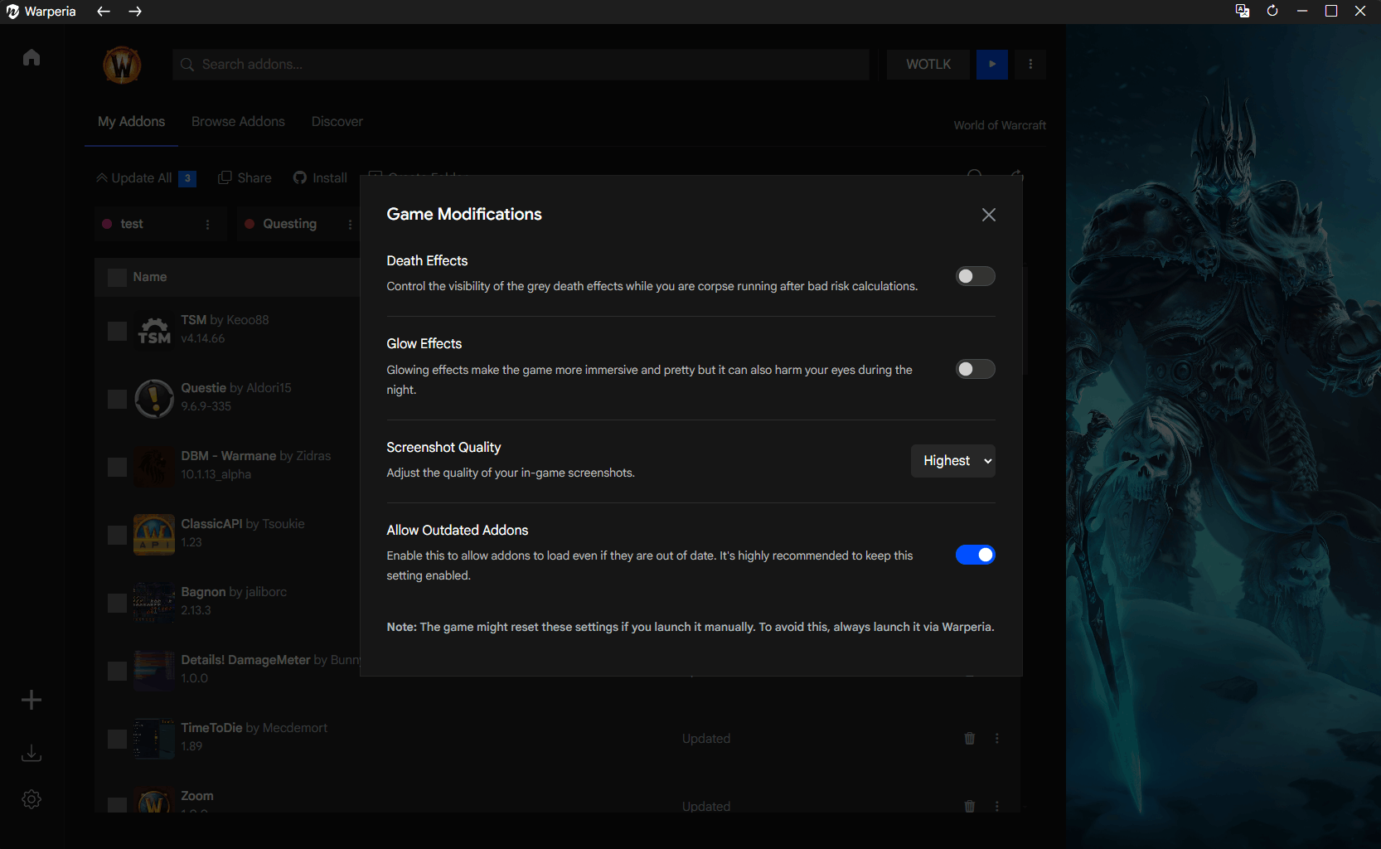Click the Share button

click(245, 178)
